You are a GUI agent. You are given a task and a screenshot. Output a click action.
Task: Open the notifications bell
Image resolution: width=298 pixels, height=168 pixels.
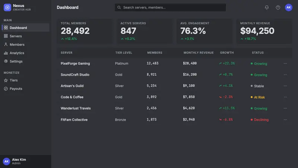click(267, 7)
